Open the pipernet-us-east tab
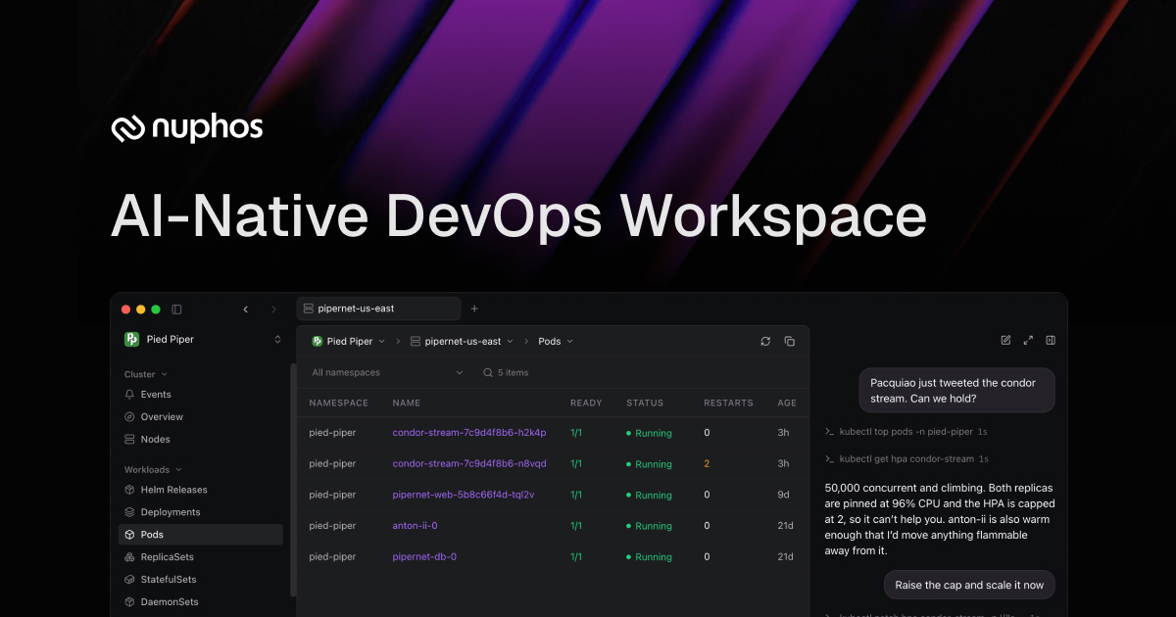Screen dimensions: 1176x617 [378, 308]
